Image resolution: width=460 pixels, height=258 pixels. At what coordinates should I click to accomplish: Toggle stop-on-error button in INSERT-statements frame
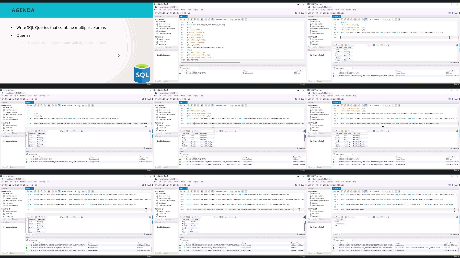coord(202,19)
